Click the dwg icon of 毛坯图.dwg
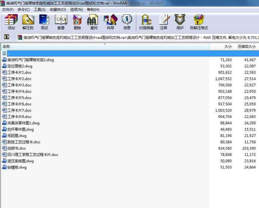The image size is (259, 208). [5, 135]
